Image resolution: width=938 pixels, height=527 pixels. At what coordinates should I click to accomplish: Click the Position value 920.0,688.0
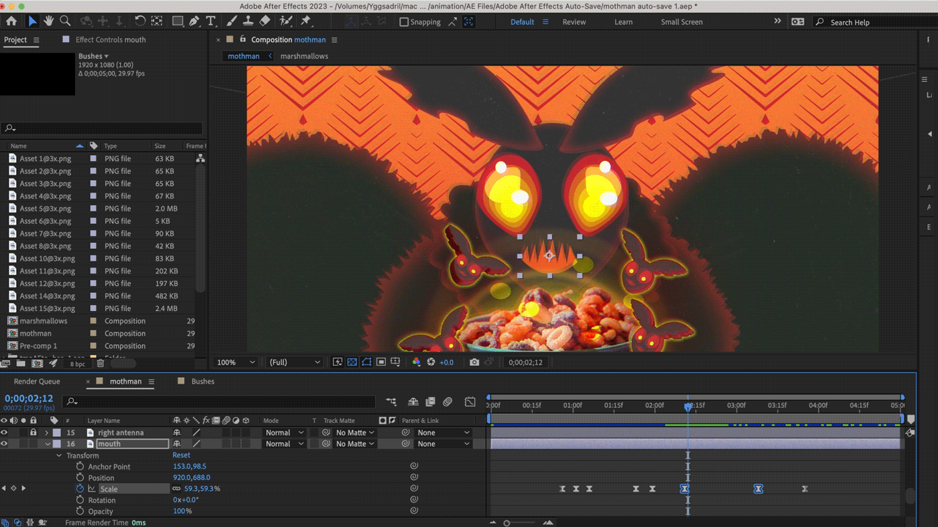(192, 478)
